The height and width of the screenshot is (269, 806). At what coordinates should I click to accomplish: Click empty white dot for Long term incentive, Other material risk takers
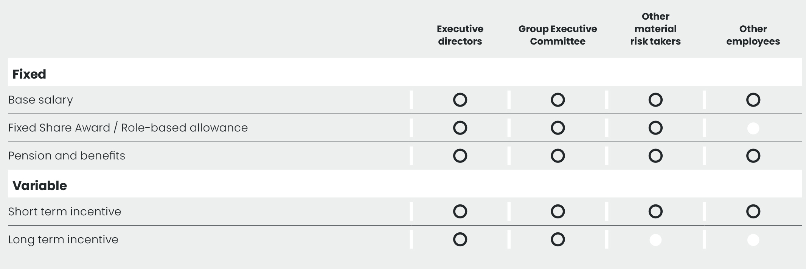[655, 240]
